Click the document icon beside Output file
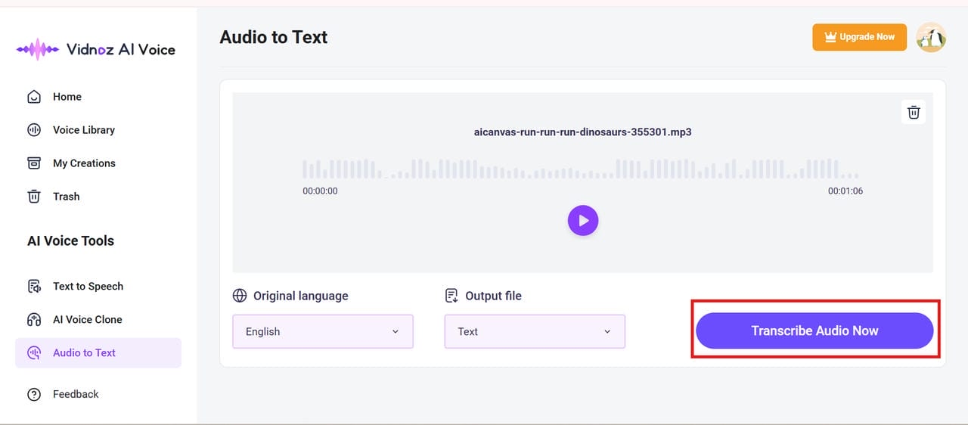 pyautogui.click(x=451, y=296)
